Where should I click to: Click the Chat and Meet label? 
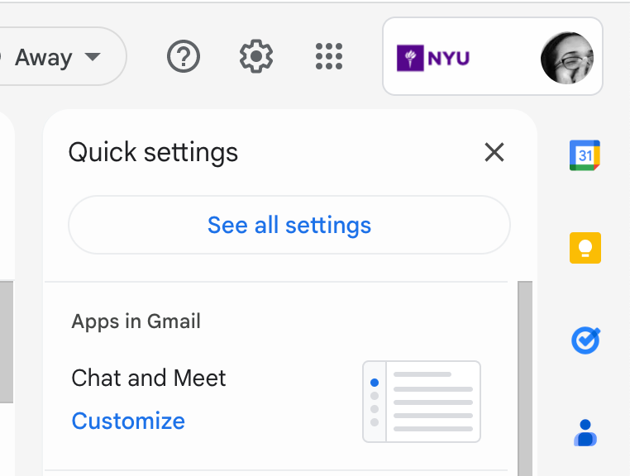point(149,378)
